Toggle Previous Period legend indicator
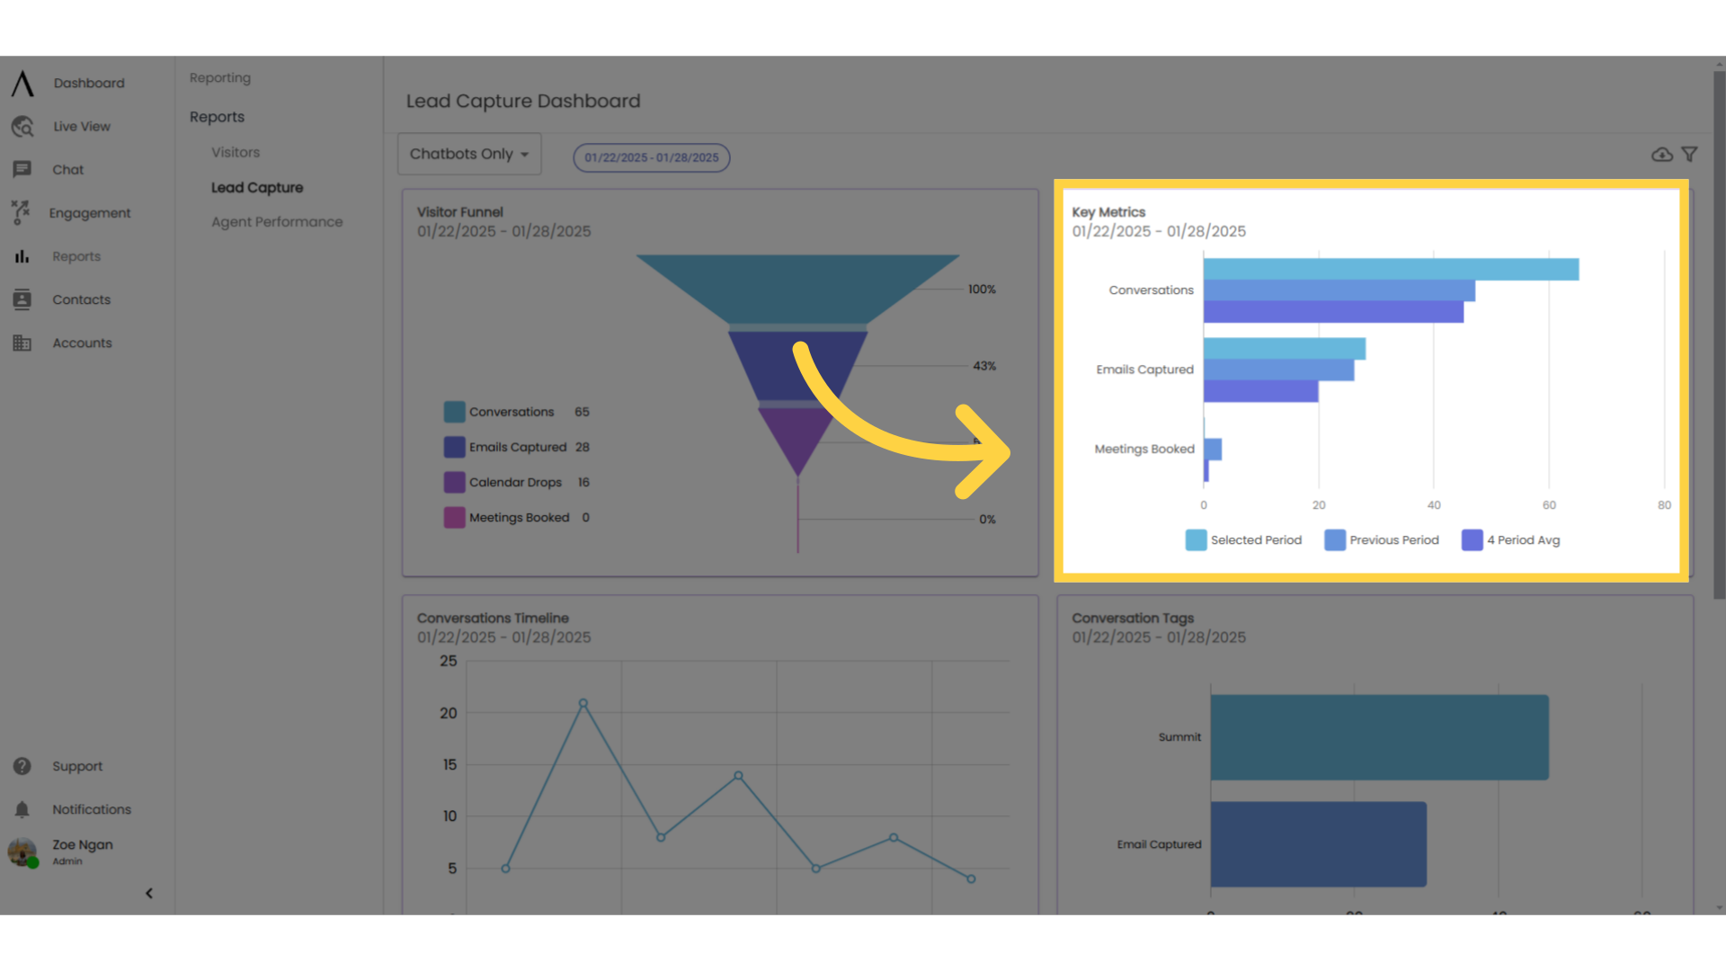The width and height of the screenshot is (1726, 971). [x=1332, y=539]
